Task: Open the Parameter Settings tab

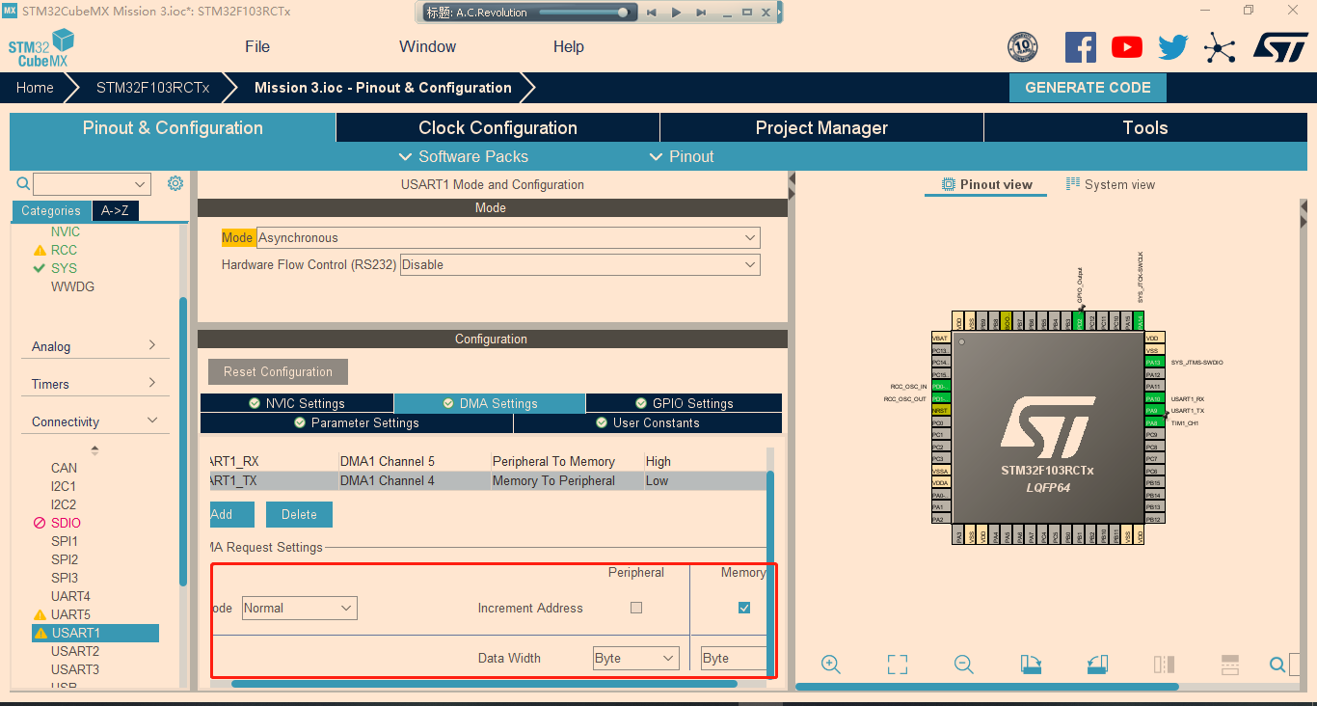Action: 357,422
